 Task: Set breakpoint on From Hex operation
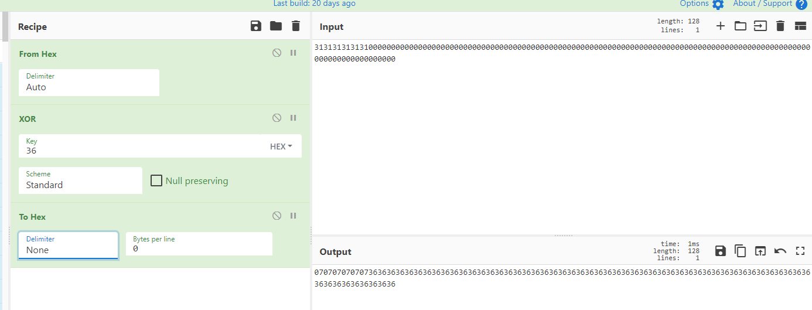[x=294, y=53]
